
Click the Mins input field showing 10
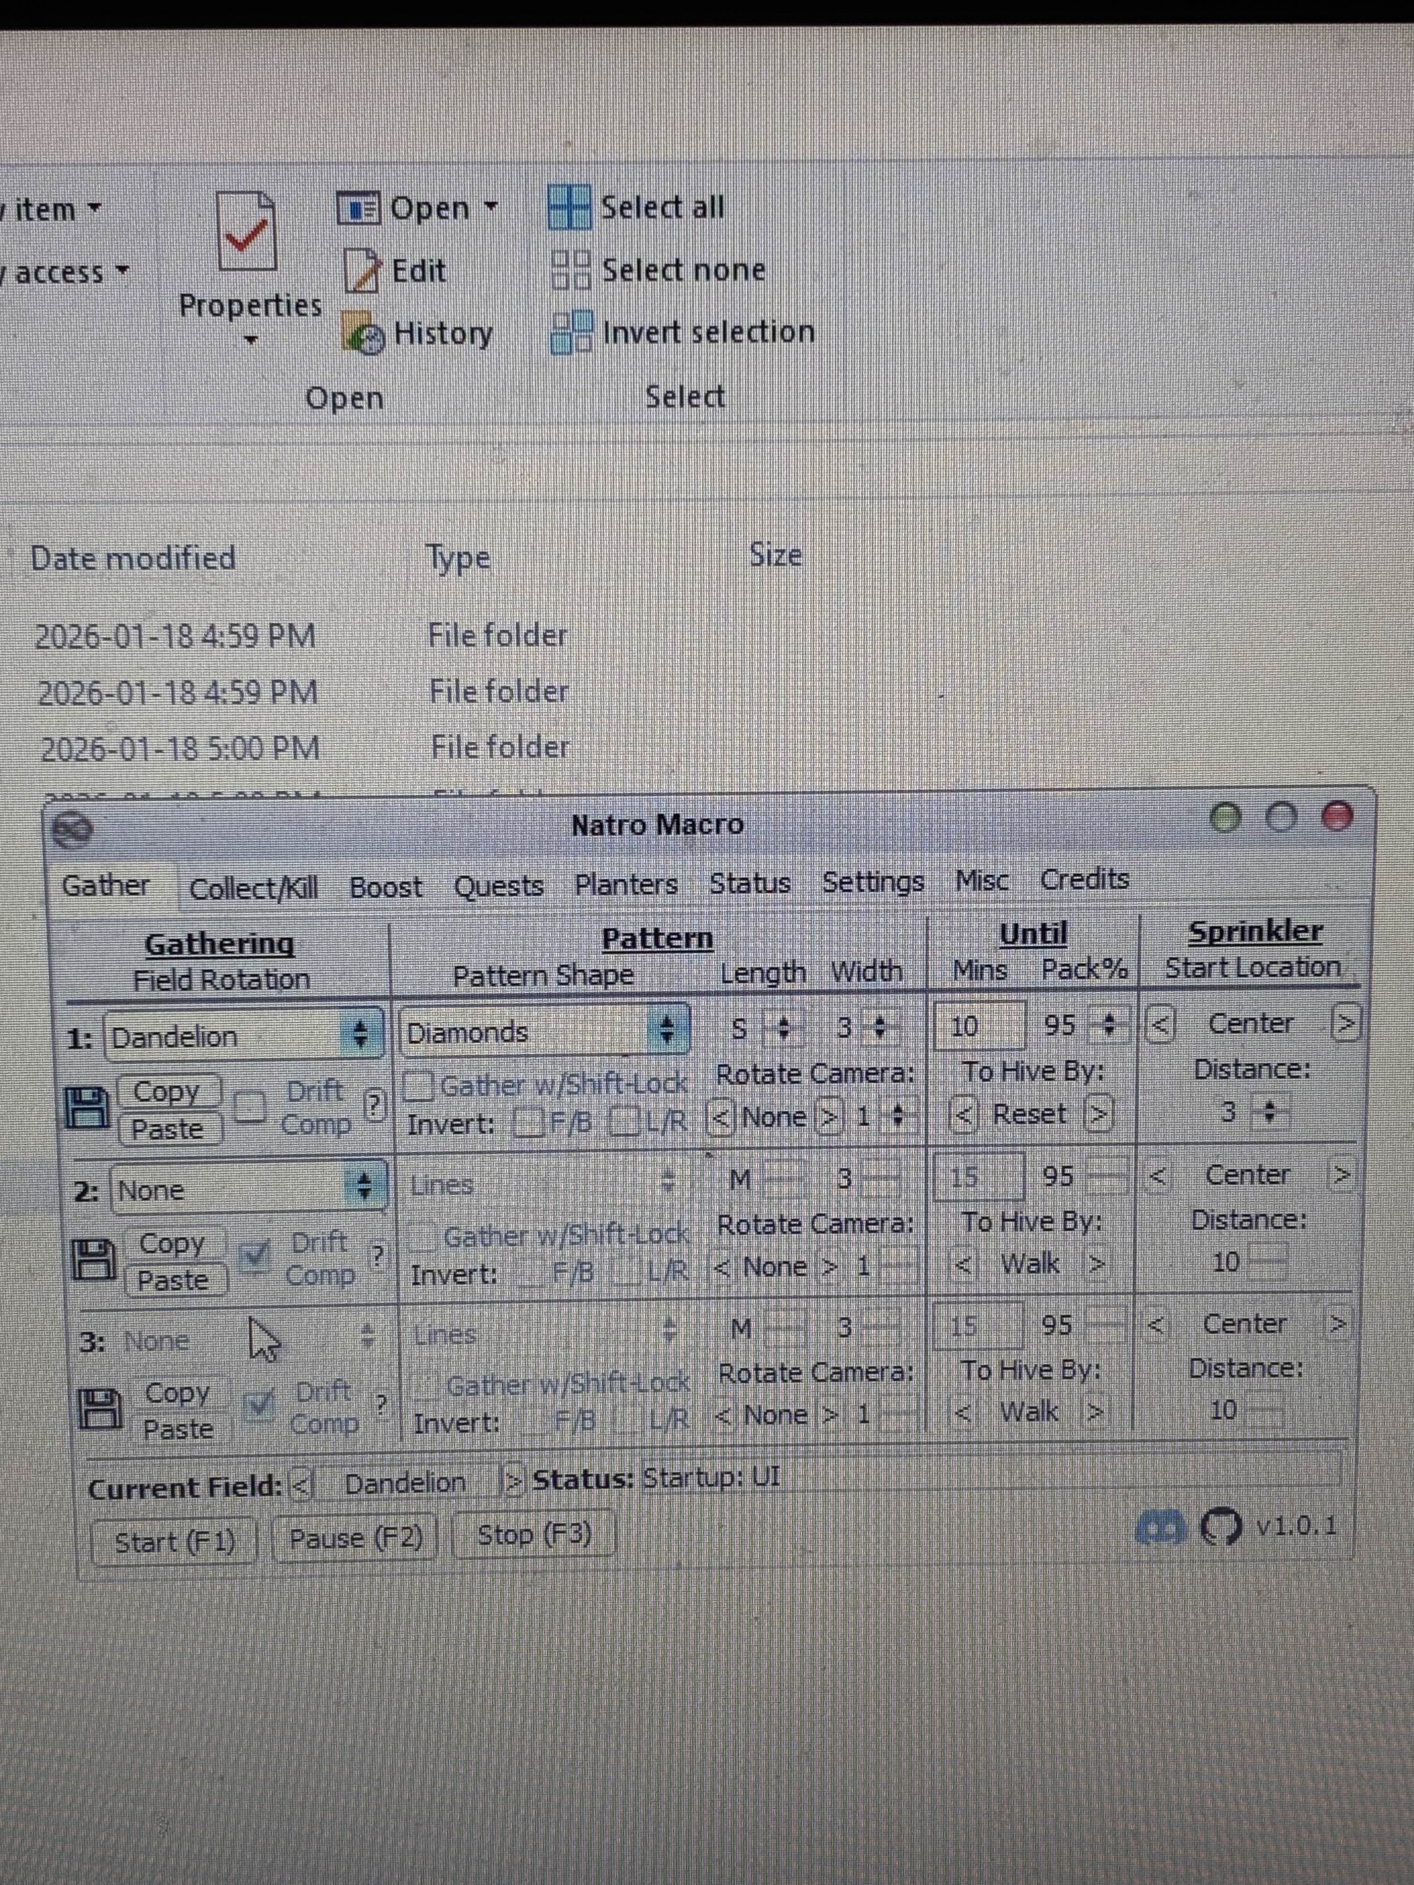(x=980, y=1026)
